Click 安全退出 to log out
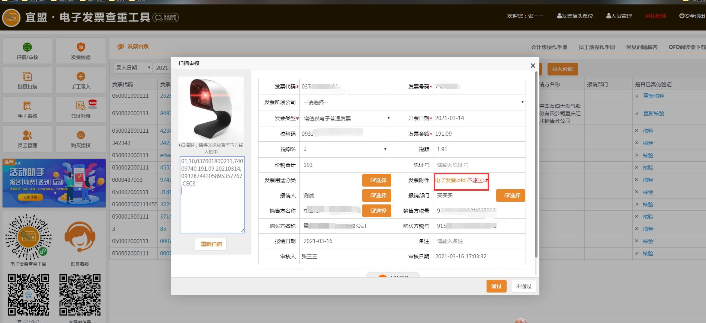This screenshot has width=706, height=323. tap(692, 16)
